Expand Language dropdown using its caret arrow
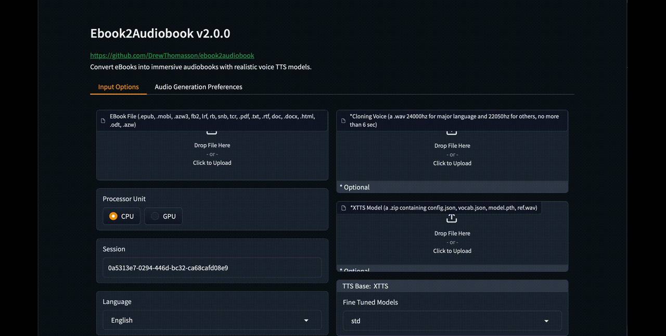 coord(306,320)
